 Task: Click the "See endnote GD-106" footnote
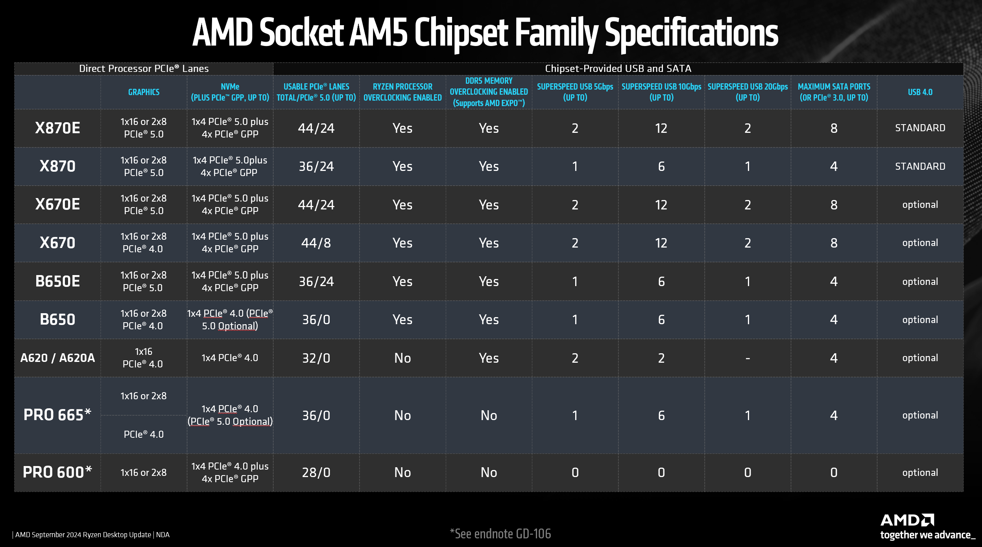(500, 534)
